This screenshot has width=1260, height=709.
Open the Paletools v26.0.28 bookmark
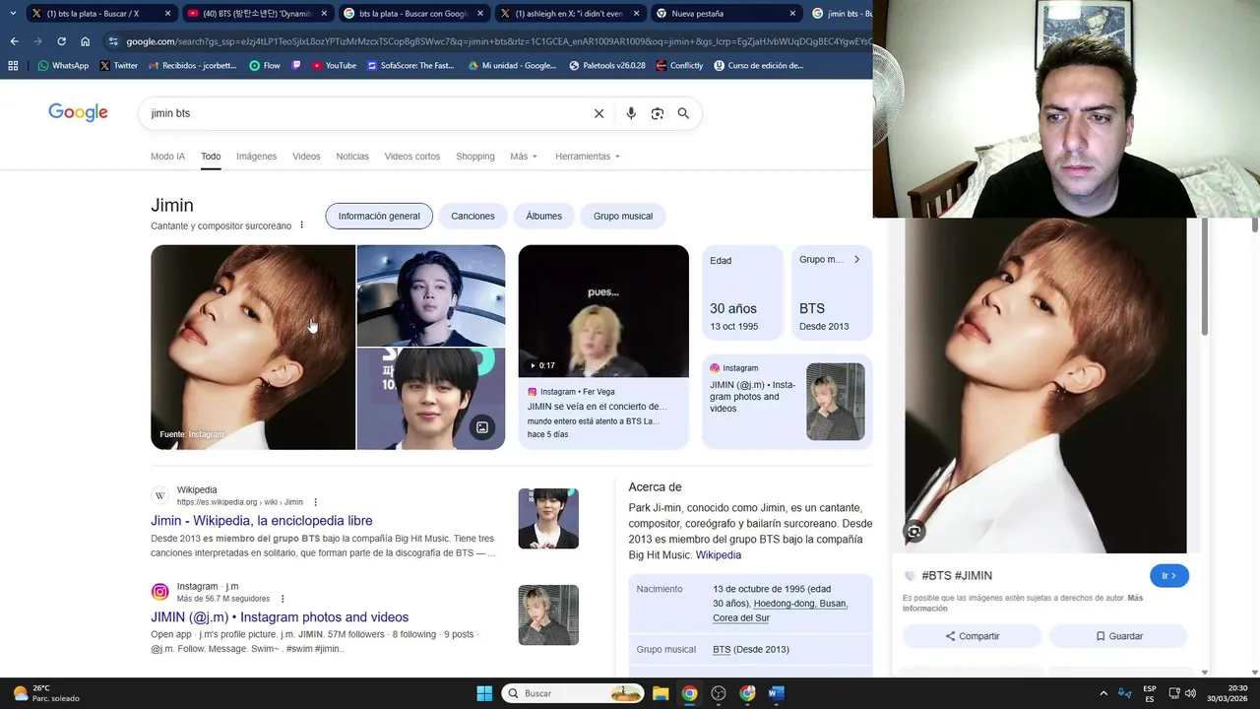[607, 66]
